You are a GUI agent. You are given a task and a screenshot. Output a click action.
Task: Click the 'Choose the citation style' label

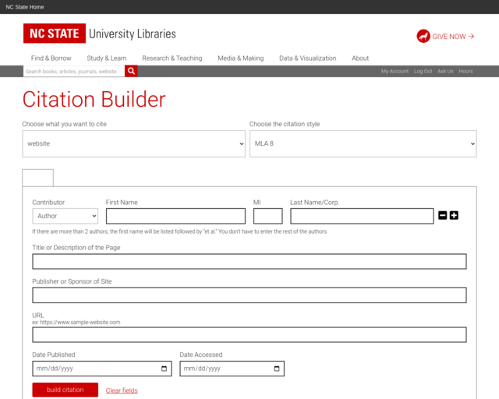[x=285, y=124]
